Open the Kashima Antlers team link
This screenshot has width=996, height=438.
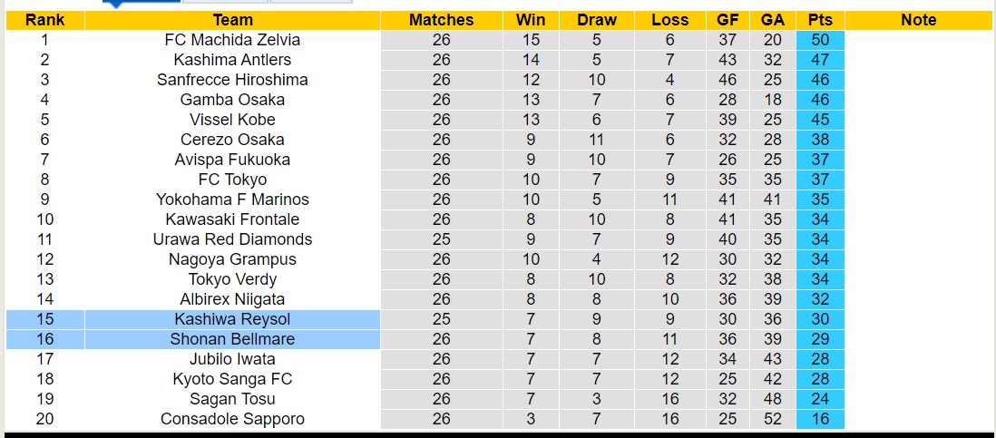[x=232, y=60]
